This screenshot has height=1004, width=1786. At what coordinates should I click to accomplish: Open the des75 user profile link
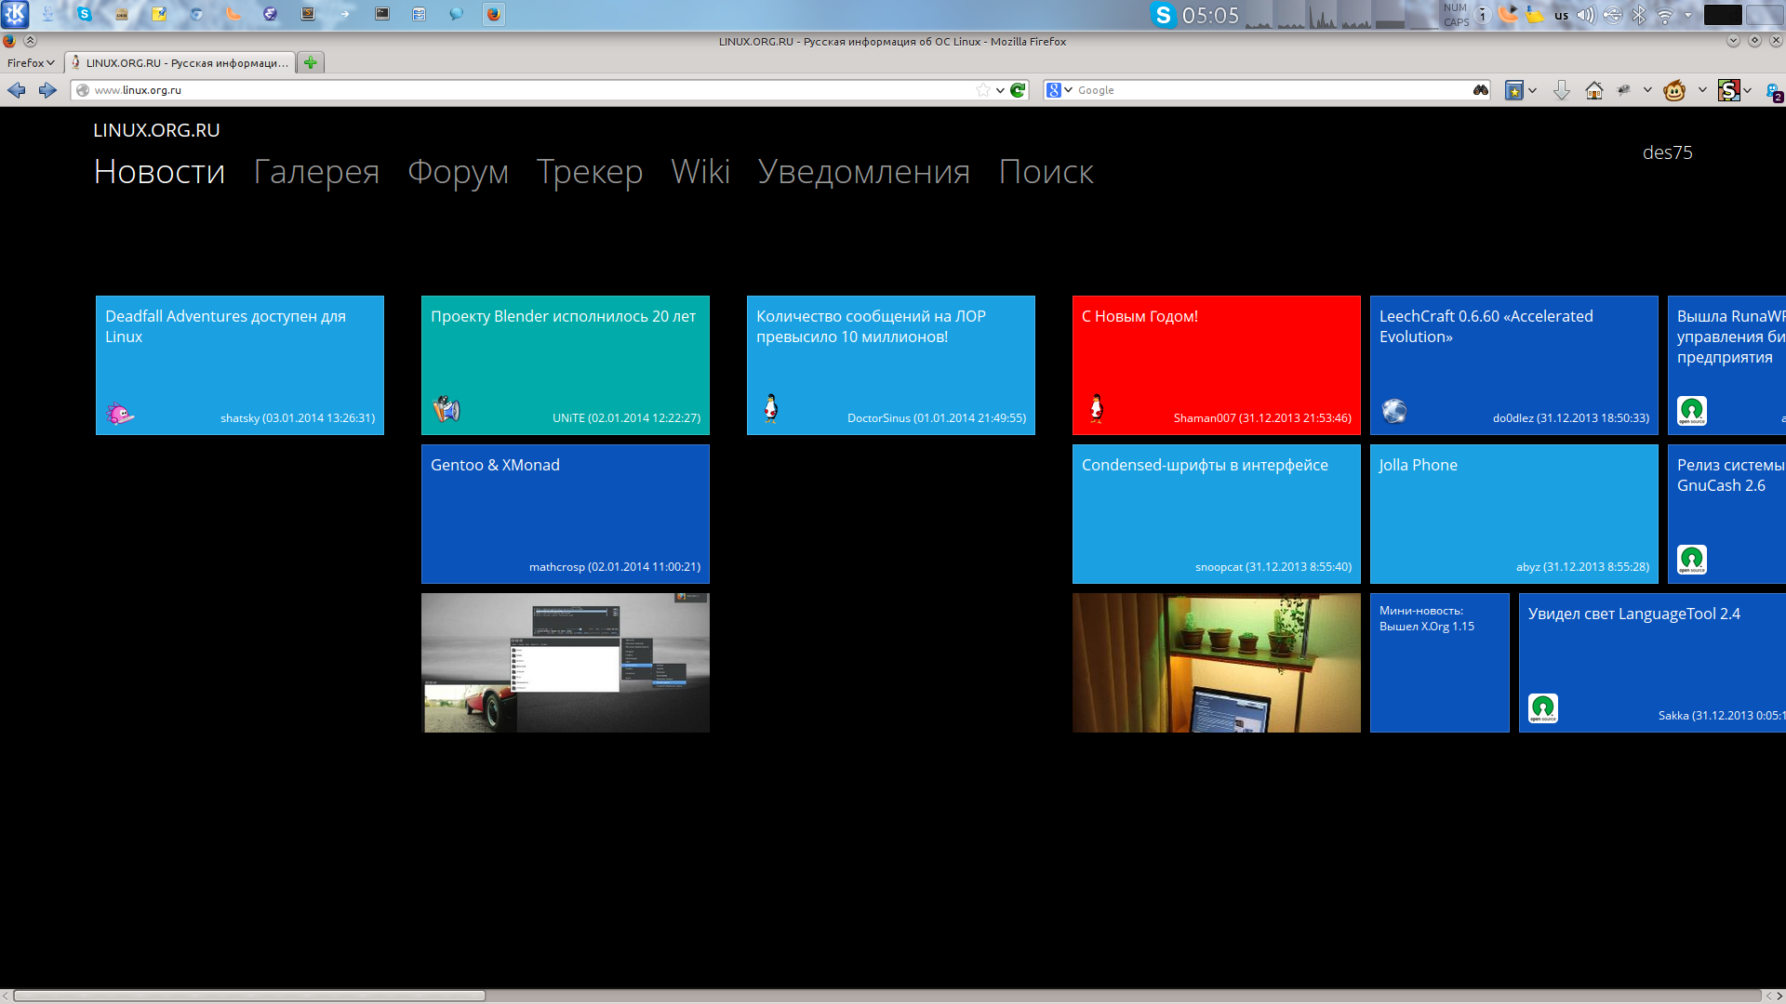(1667, 152)
